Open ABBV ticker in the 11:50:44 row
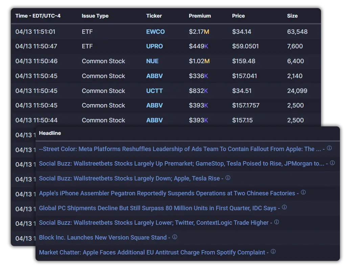346x269 pixels. (x=155, y=120)
